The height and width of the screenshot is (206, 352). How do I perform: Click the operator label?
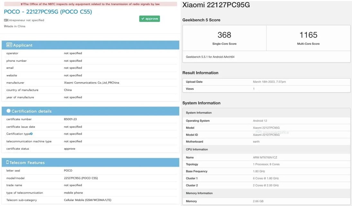pos(12,53)
